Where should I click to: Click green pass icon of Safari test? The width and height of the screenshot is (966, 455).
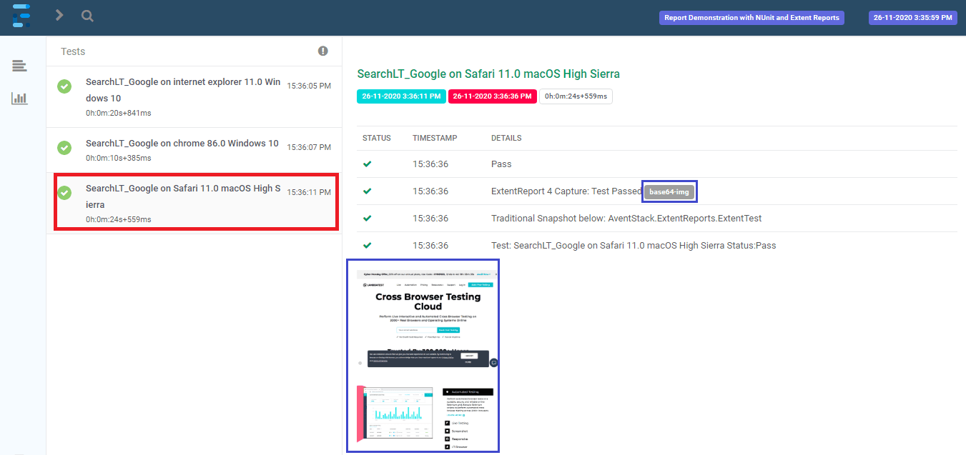pyautogui.click(x=64, y=193)
